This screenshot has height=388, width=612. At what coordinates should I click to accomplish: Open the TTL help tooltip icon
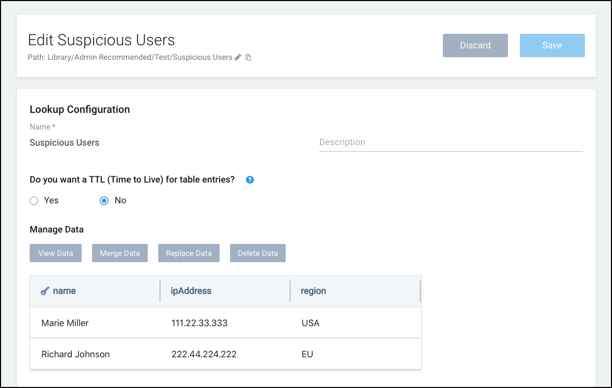250,179
